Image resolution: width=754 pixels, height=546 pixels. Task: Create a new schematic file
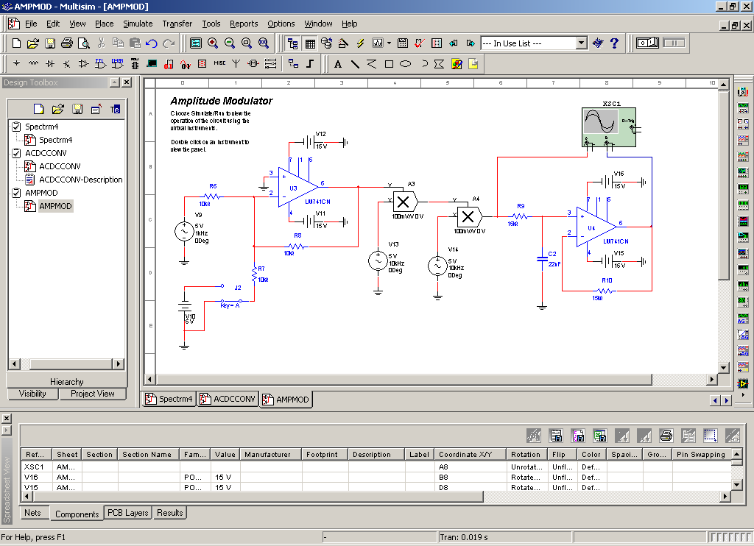pos(16,43)
